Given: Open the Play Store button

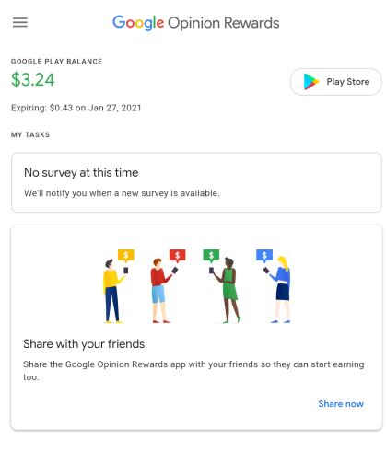Looking at the screenshot, I should coord(336,82).
